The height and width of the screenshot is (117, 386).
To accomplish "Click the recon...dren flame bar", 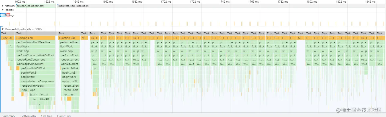I will (x=71, y=86).
